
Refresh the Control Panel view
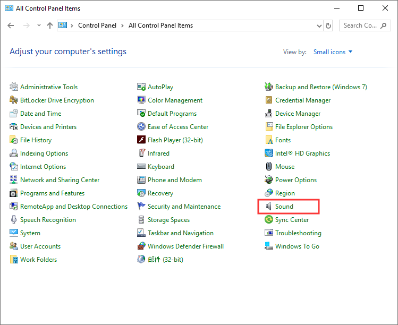[x=328, y=25]
